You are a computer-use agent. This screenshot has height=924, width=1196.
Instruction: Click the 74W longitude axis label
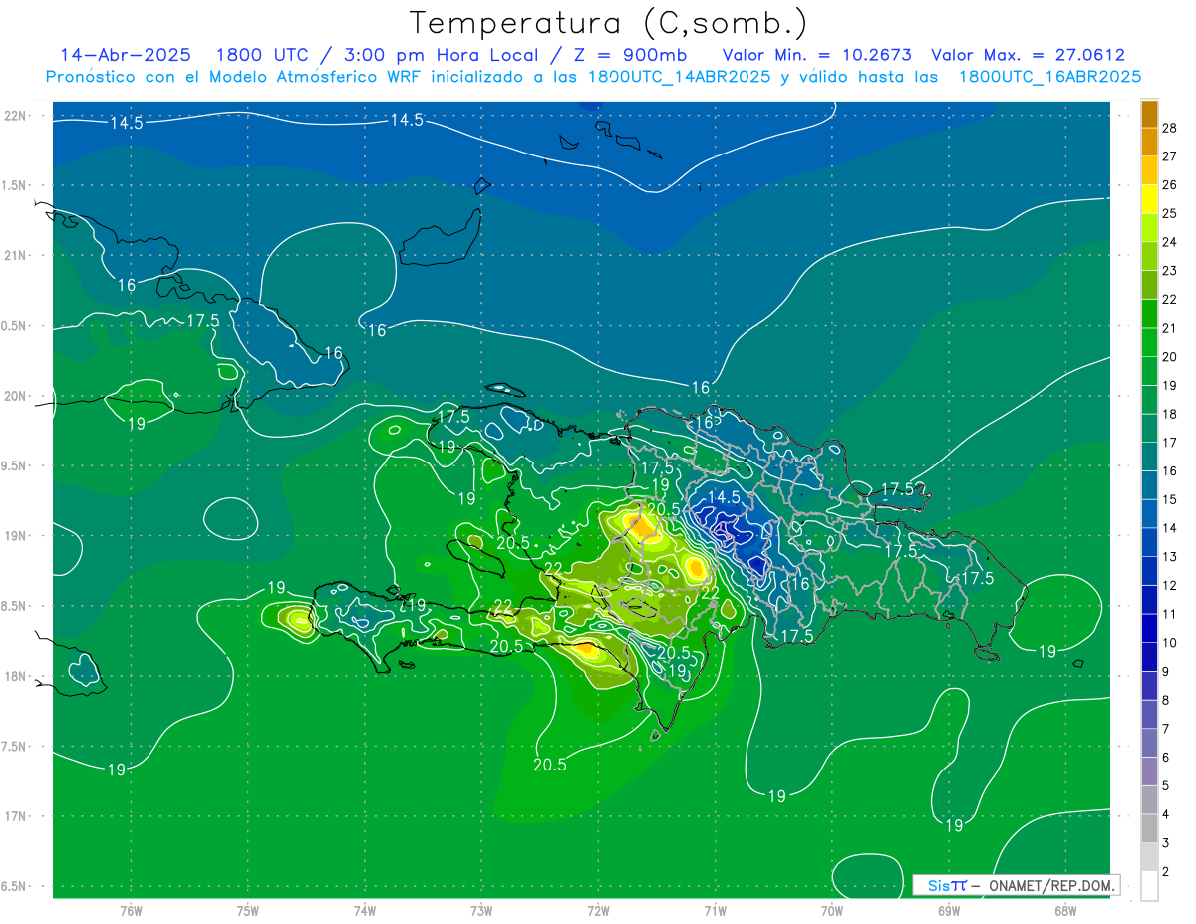(365, 911)
